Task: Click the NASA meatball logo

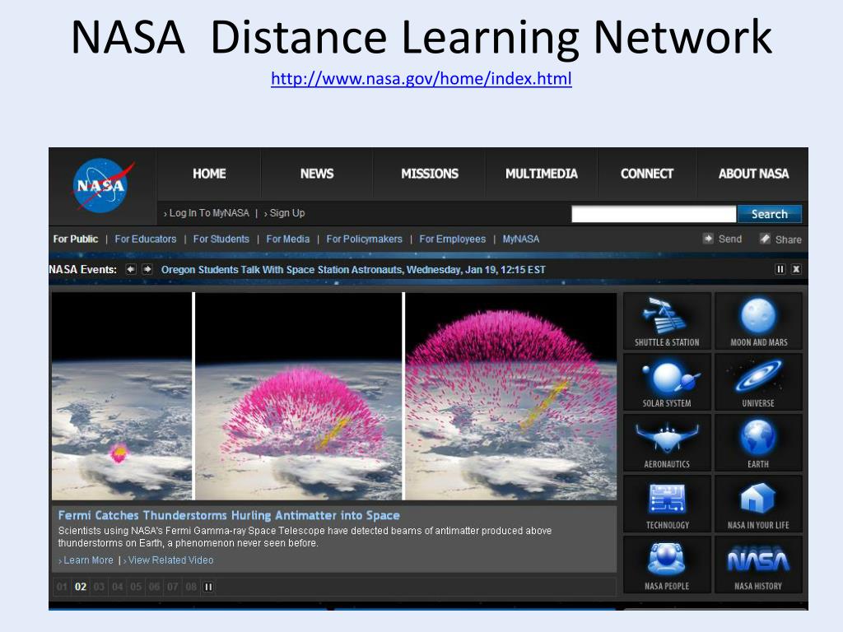Action: (x=102, y=185)
